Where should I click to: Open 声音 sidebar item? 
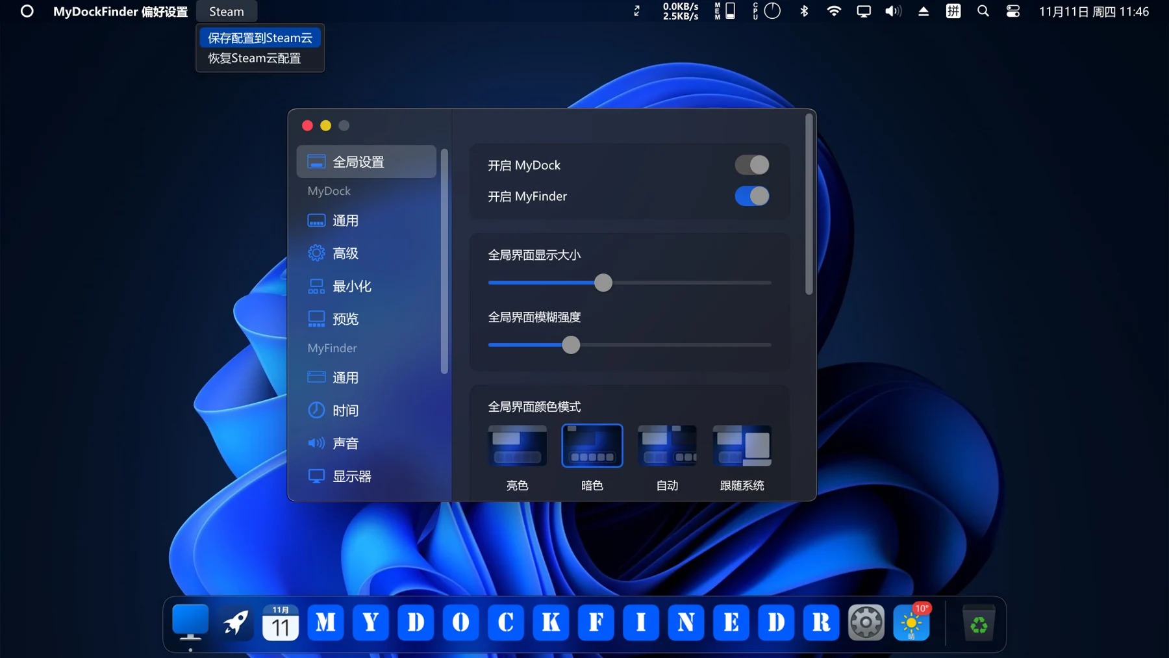pos(366,443)
